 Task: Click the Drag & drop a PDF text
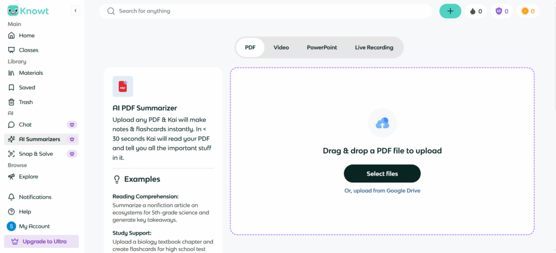[382, 151]
